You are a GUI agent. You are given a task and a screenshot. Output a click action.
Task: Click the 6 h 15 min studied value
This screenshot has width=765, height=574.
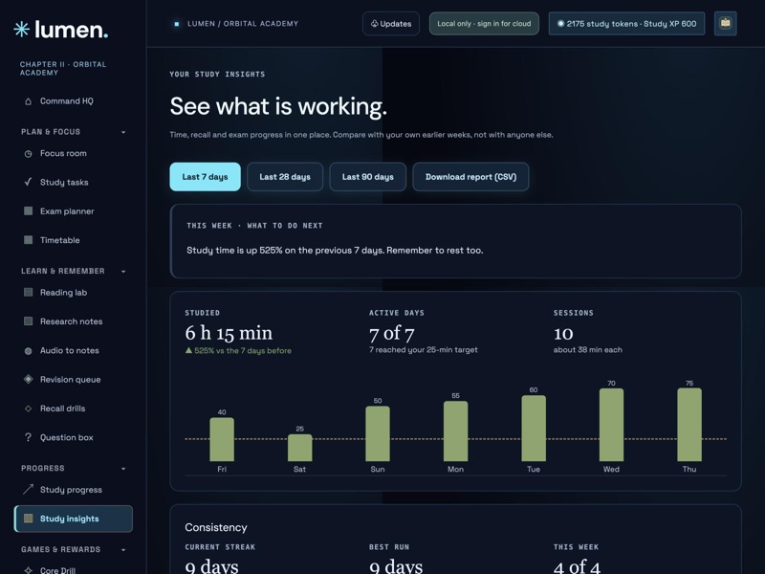click(229, 333)
